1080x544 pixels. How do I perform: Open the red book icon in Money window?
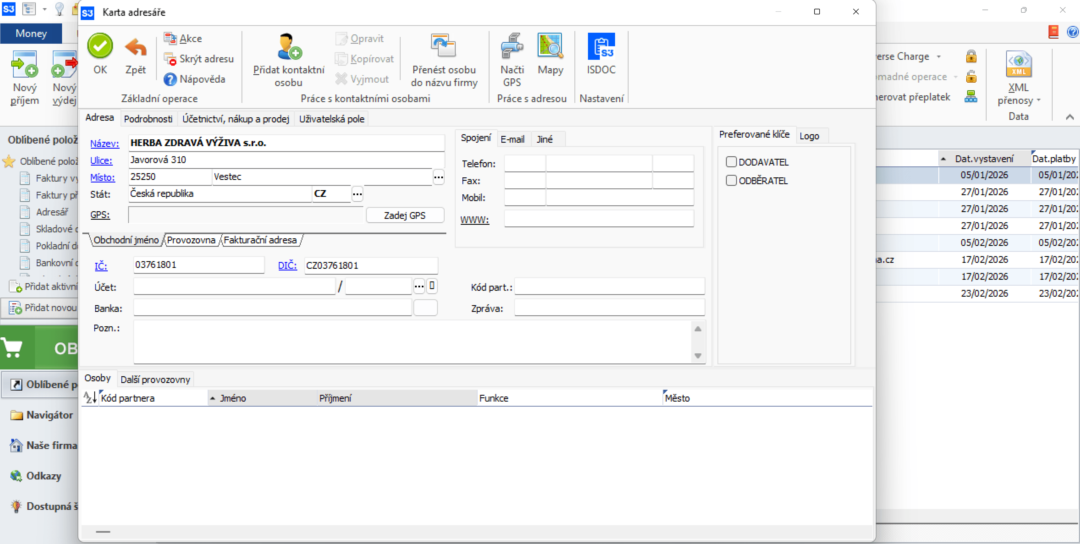pyautogui.click(x=1053, y=32)
